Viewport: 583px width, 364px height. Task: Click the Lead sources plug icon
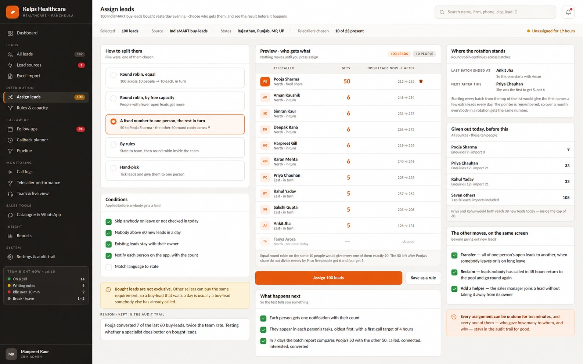[x=10, y=65]
